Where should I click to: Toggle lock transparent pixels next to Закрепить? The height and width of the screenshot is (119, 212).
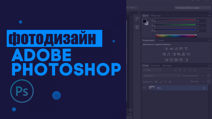156,82
